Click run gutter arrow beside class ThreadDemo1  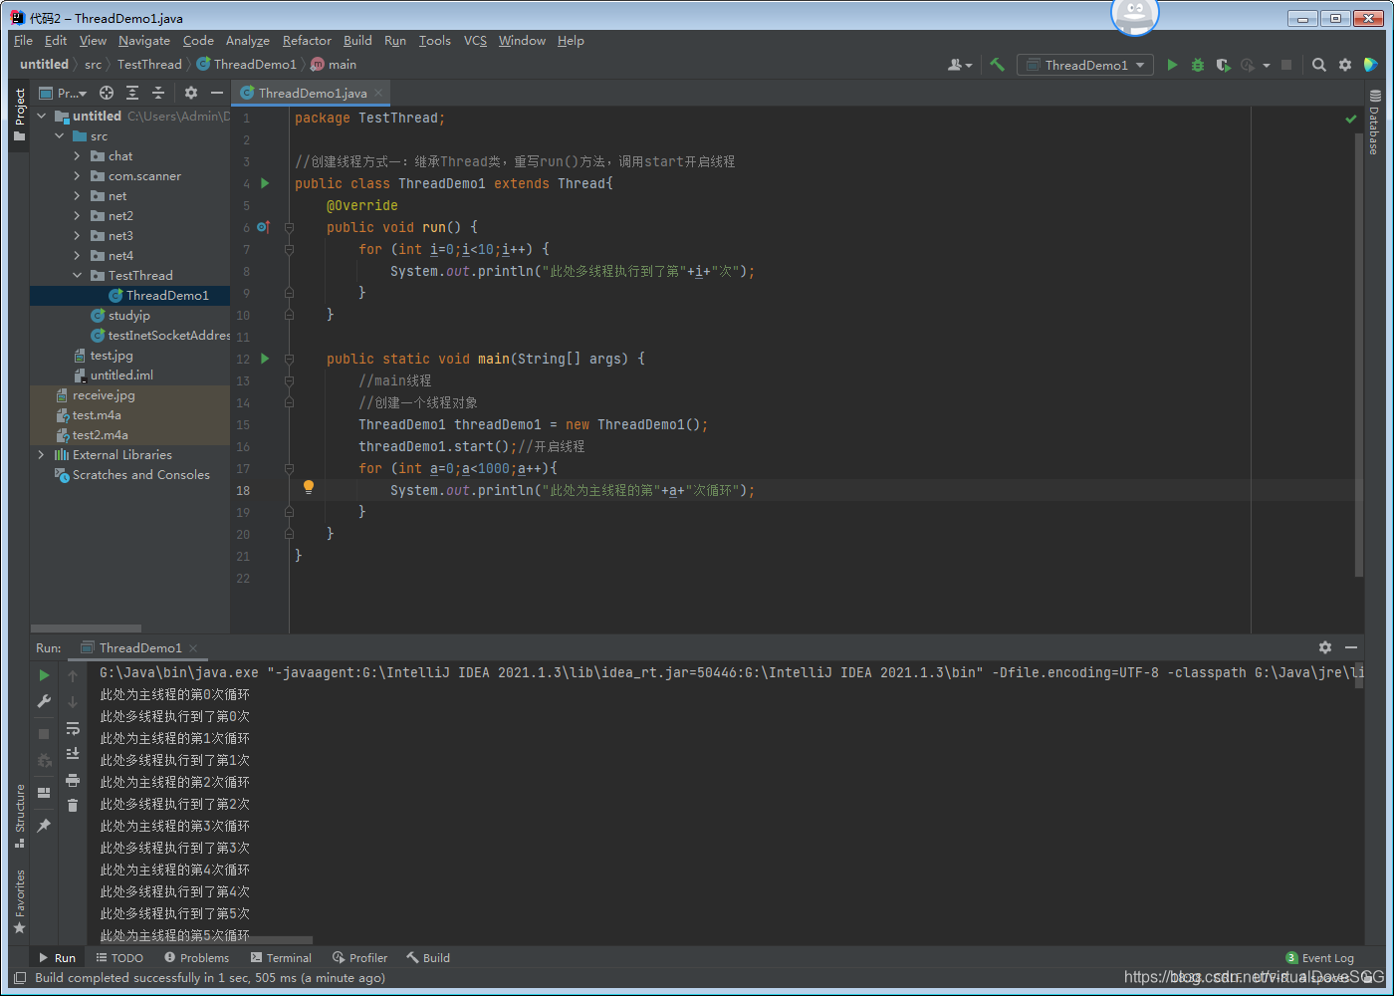[x=265, y=183]
